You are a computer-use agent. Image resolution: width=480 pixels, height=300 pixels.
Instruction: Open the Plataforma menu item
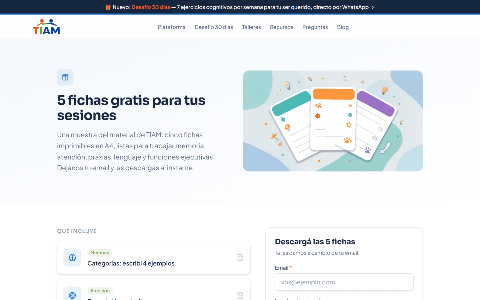pos(172,27)
